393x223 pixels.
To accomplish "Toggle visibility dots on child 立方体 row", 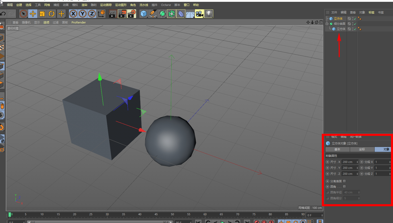I will pos(353,29).
